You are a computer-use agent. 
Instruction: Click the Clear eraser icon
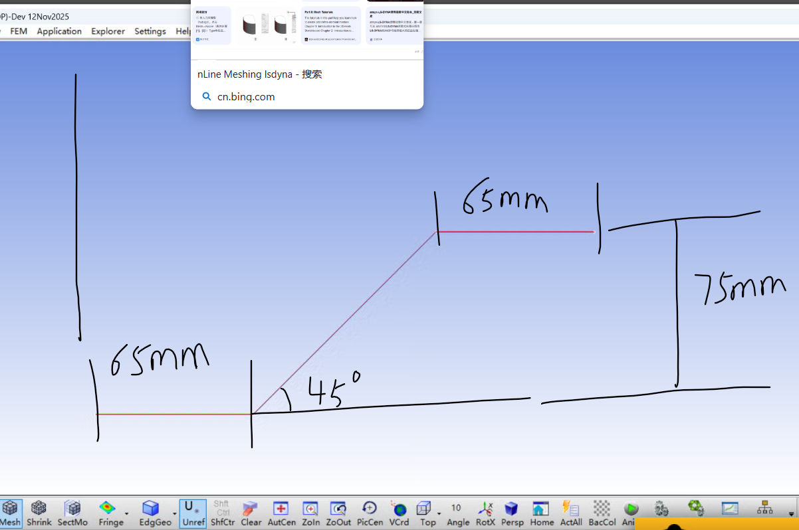point(251,513)
